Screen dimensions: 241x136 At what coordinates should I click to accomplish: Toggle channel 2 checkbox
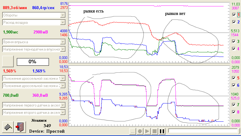[234, 22]
